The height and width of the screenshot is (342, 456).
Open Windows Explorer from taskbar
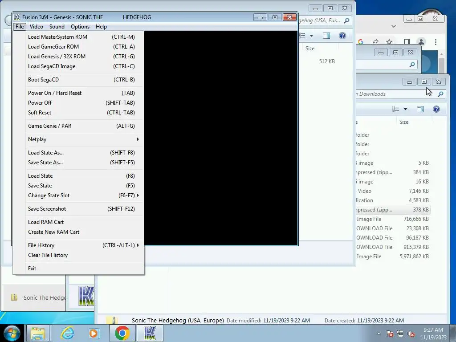pos(38,333)
